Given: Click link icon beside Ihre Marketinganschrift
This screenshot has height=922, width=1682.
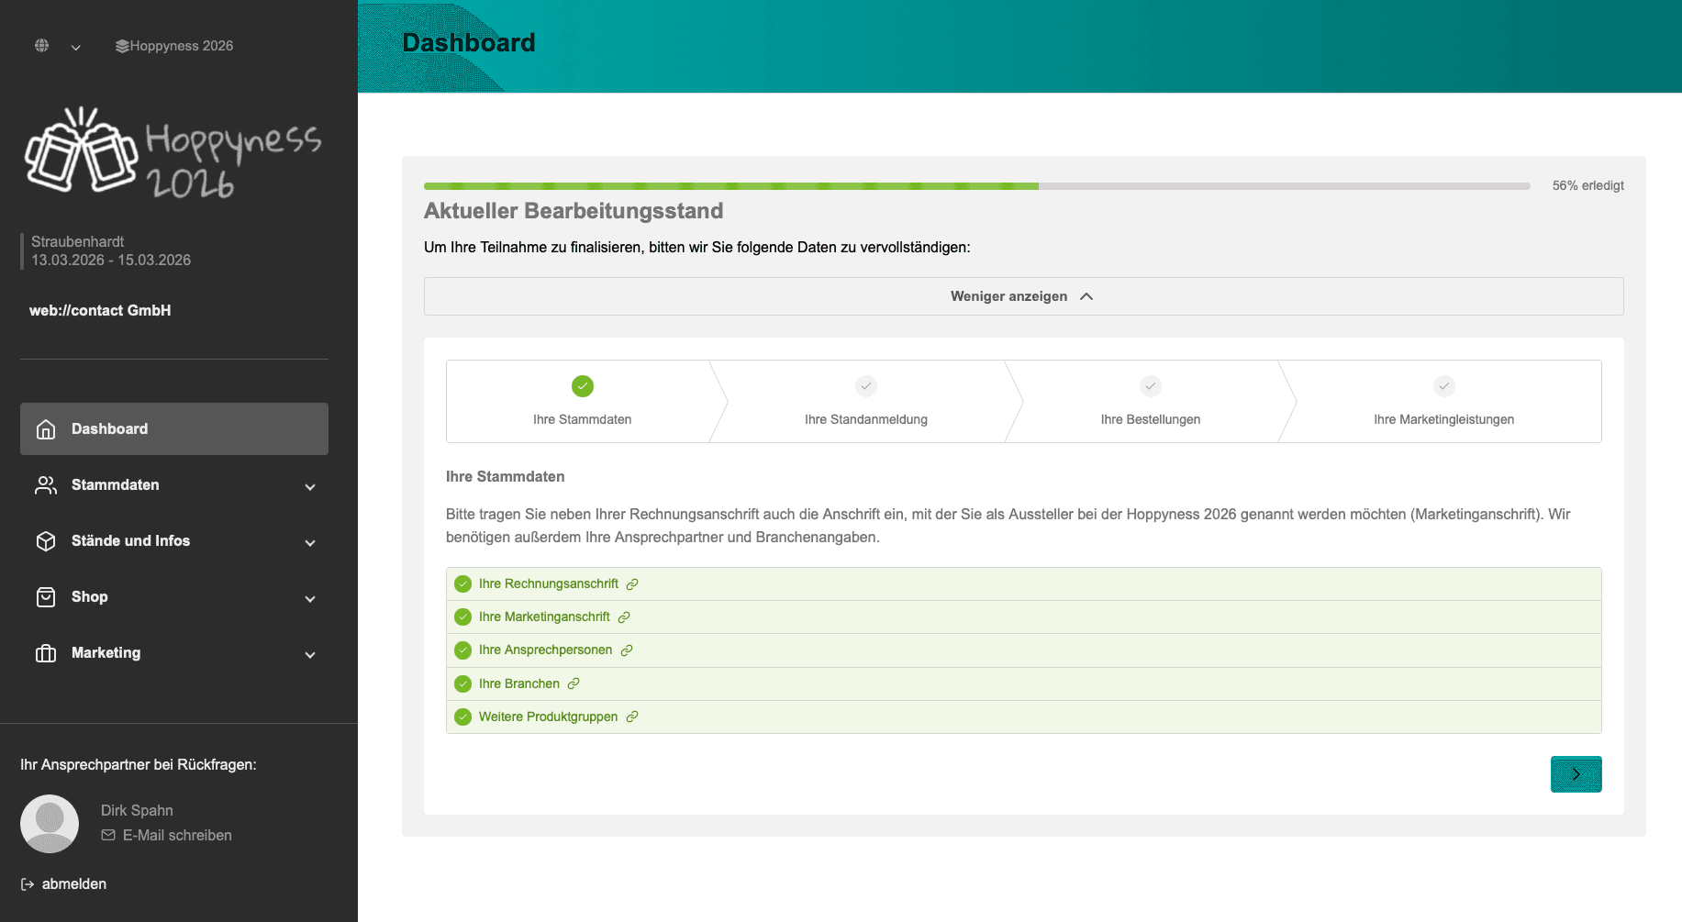Looking at the screenshot, I should coord(624,617).
